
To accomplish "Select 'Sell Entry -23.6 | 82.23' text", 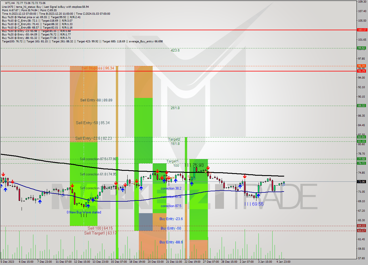I will coord(93,138).
